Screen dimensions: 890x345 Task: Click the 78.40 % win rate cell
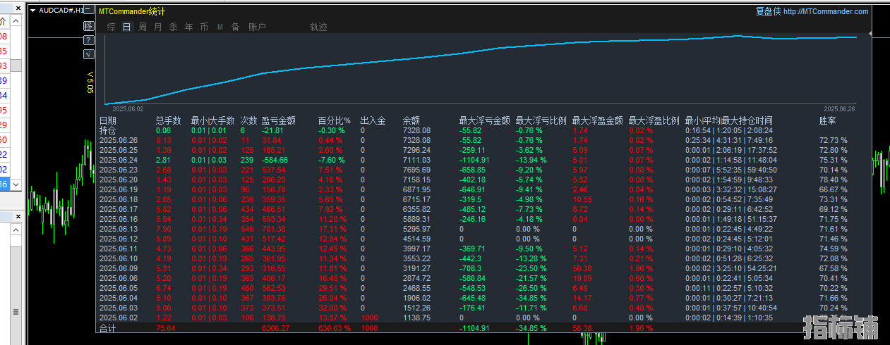tap(834, 180)
